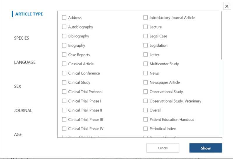Tick the Case Reports checkbox

tap(64, 55)
